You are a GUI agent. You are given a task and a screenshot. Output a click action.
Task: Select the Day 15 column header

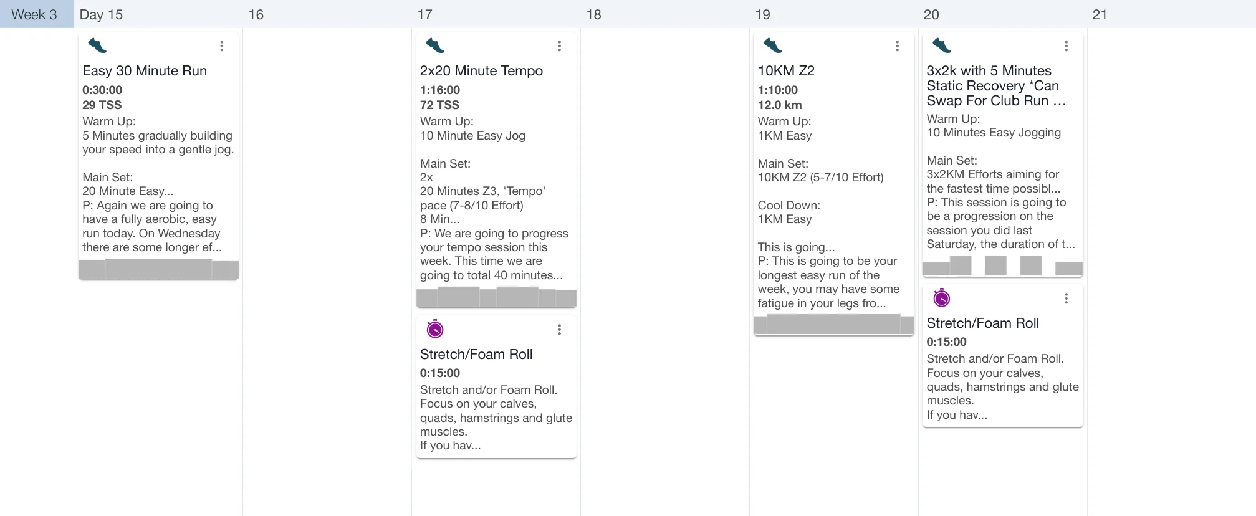(x=101, y=14)
